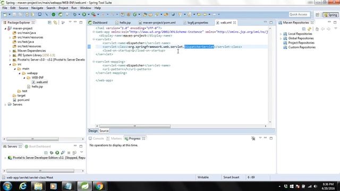
Task: Click the Quick Access search field
Action: [300, 14]
